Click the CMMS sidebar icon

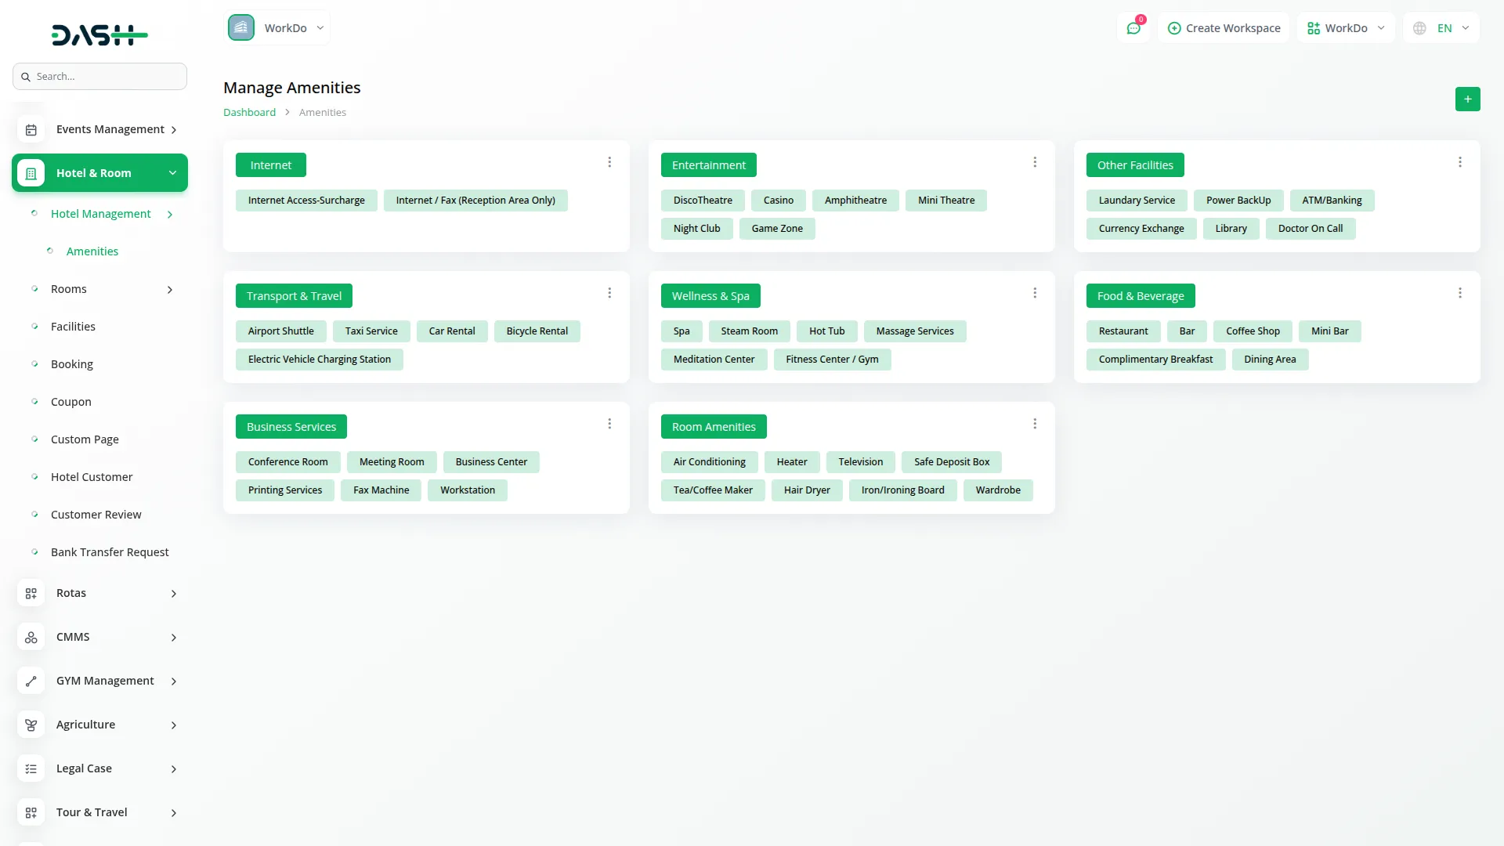31,638
